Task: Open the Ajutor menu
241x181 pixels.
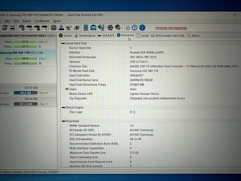Action: point(57,21)
